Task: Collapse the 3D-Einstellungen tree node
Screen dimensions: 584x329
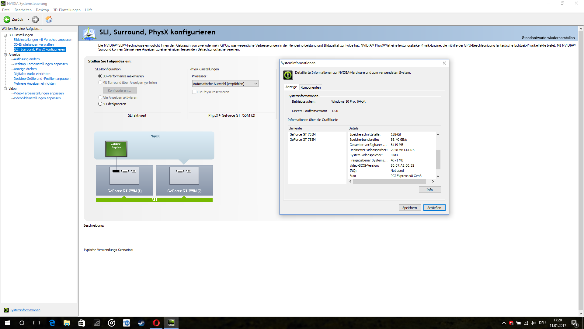Action: pos(5,35)
